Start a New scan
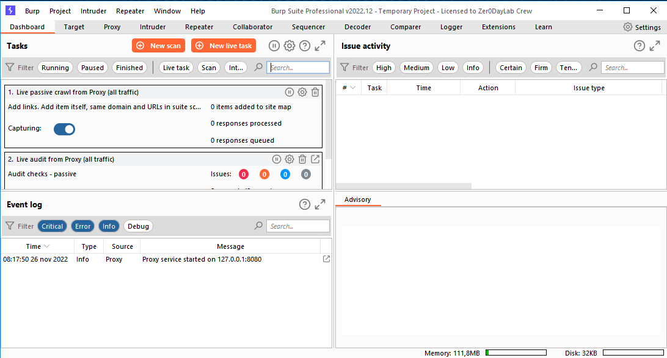Image resolution: width=667 pixels, height=358 pixels. tap(158, 46)
